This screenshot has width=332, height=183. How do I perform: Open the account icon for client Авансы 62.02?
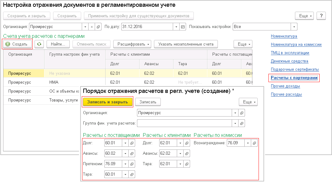click(x=187, y=153)
